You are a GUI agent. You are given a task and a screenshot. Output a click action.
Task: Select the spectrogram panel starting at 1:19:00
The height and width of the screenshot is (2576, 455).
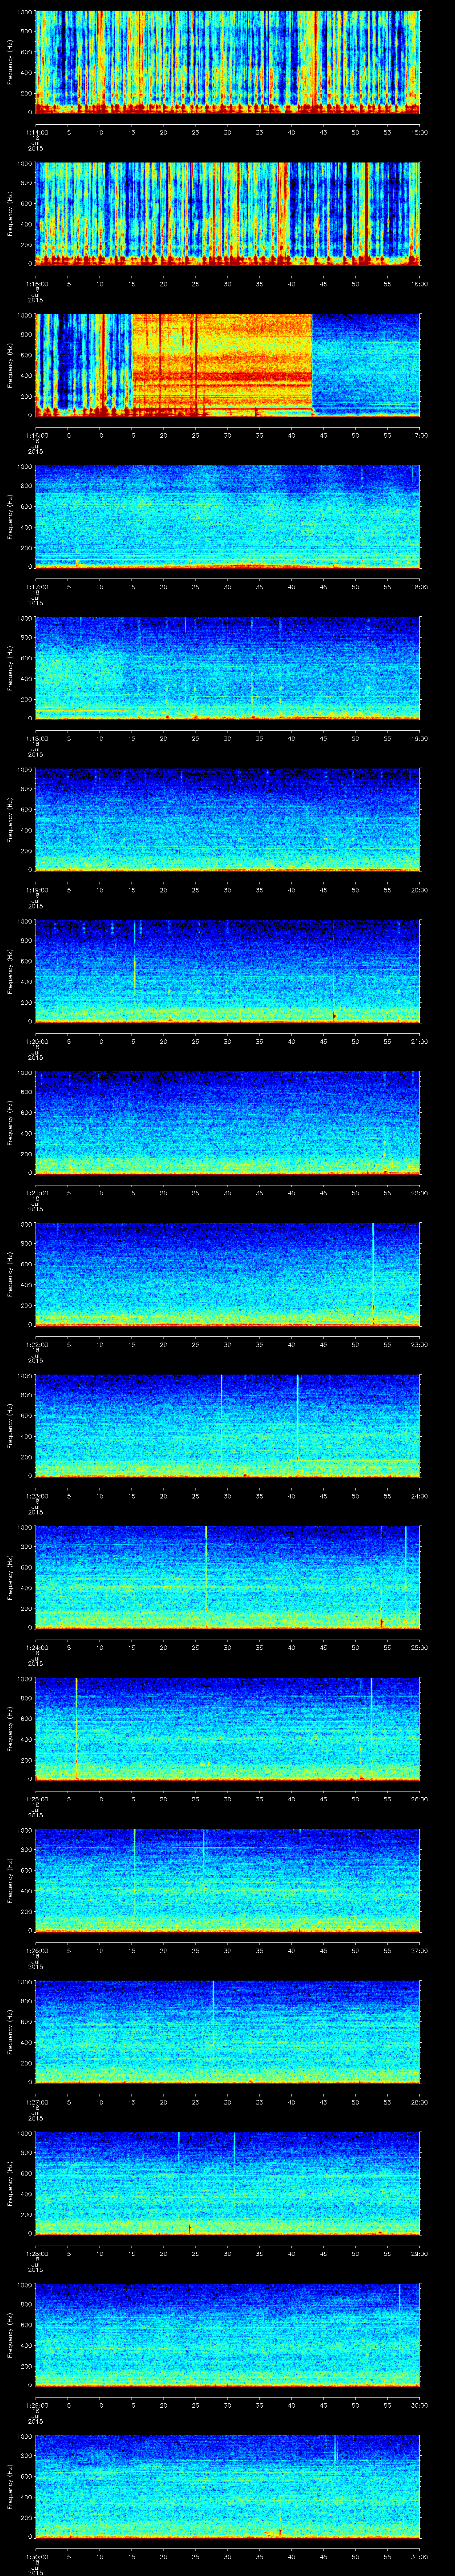pyautogui.click(x=227, y=820)
